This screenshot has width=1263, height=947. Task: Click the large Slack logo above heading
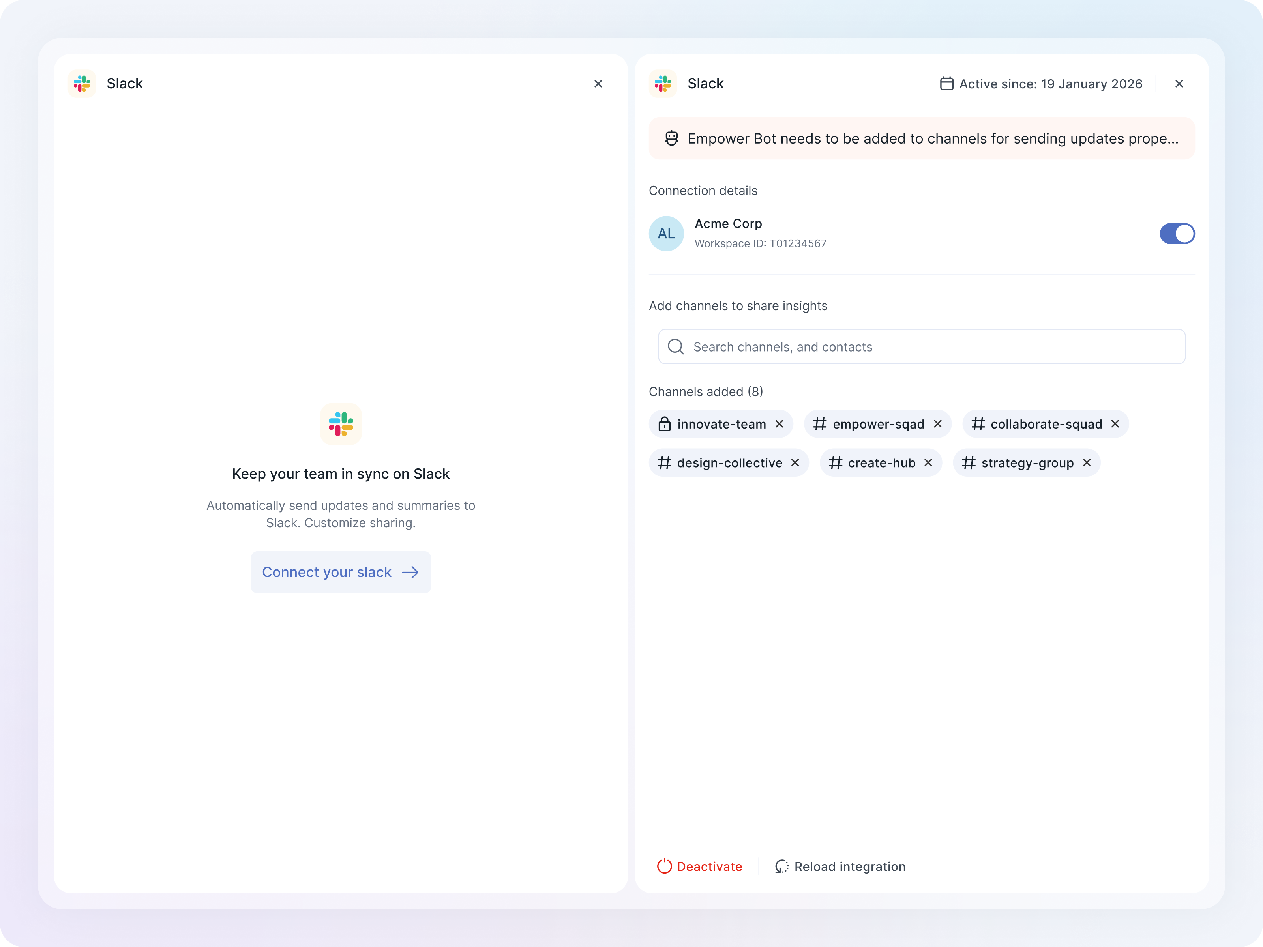(340, 424)
